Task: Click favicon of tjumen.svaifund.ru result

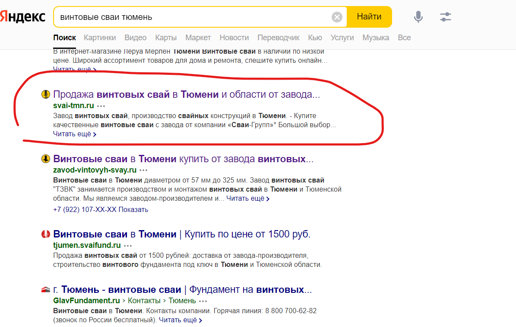Action: [x=45, y=234]
